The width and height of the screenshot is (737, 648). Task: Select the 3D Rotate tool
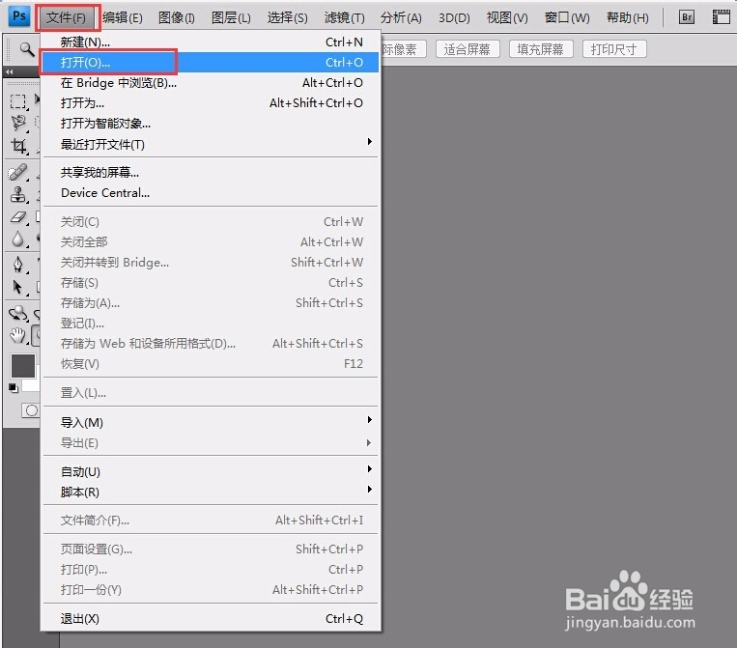tap(18, 313)
